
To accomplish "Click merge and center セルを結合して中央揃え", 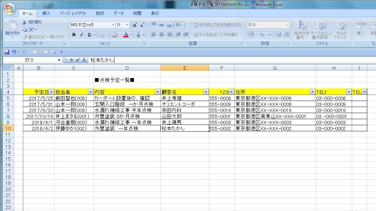I will point(217,35).
